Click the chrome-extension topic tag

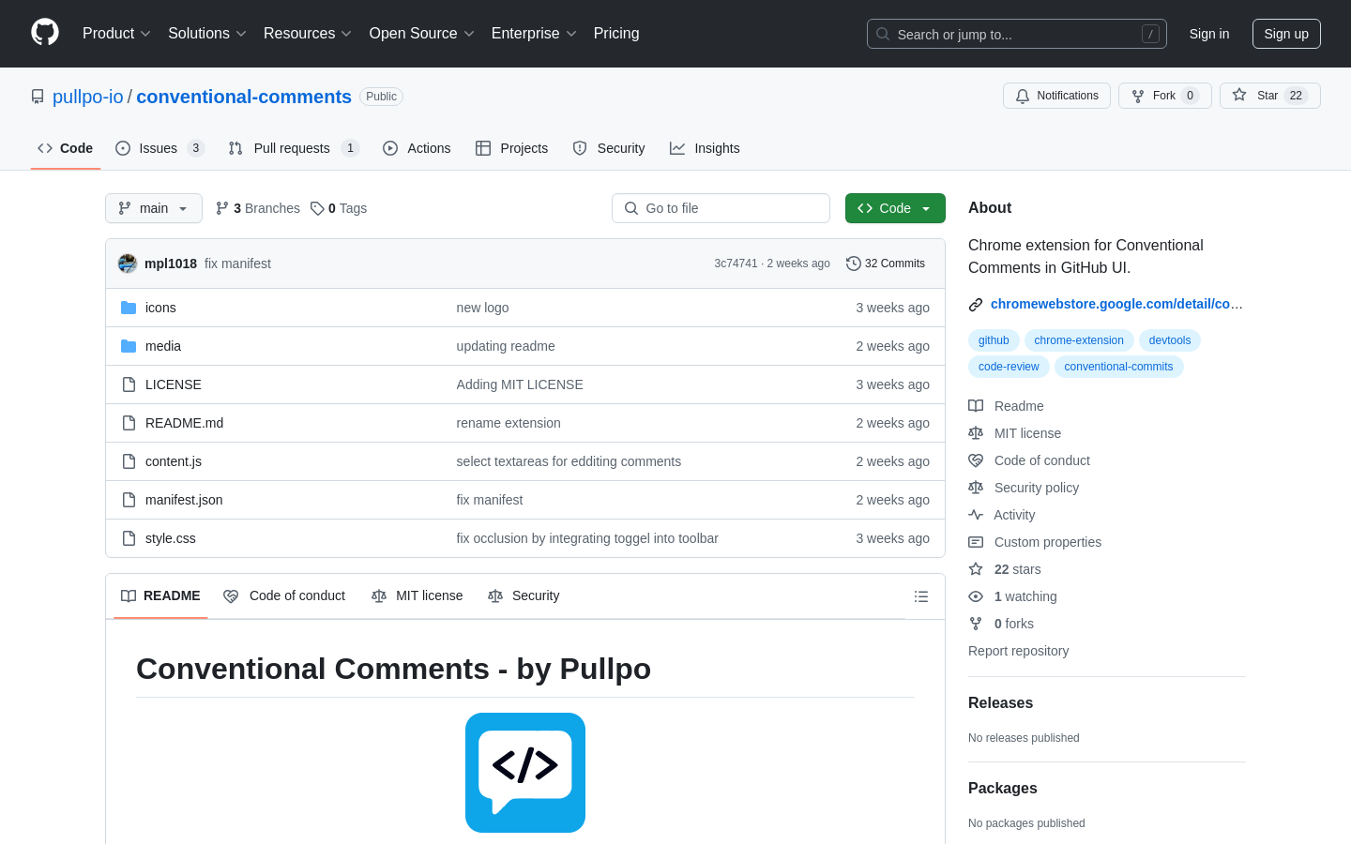[x=1079, y=340]
